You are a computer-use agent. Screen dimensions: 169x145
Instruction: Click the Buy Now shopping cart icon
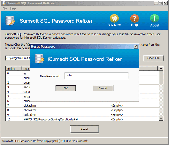[x=114, y=18]
